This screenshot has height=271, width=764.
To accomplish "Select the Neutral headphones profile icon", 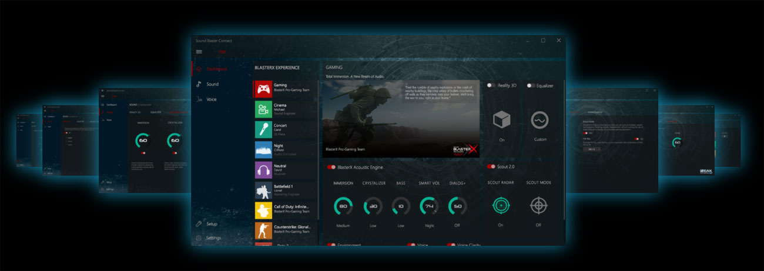I will (x=263, y=170).
